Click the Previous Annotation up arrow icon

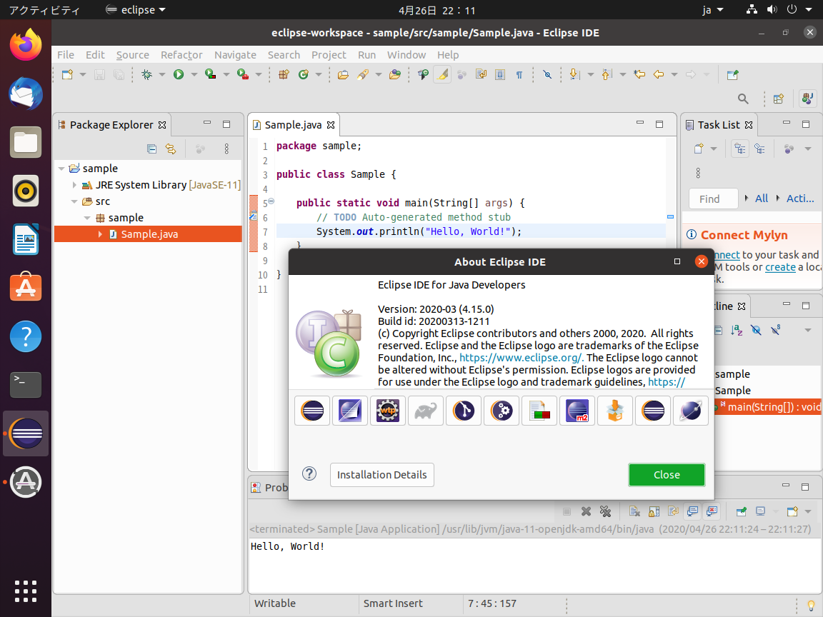[x=607, y=74]
